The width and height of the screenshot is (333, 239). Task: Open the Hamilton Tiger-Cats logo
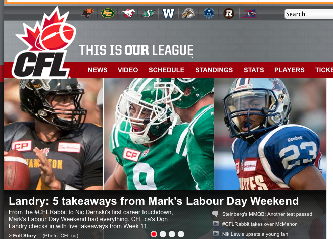[x=188, y=13]
